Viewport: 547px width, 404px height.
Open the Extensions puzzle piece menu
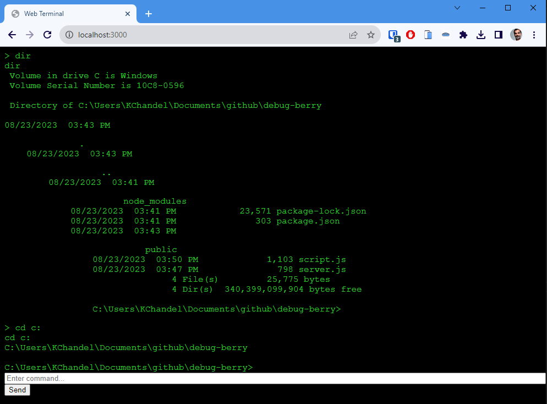coord(463,35)
